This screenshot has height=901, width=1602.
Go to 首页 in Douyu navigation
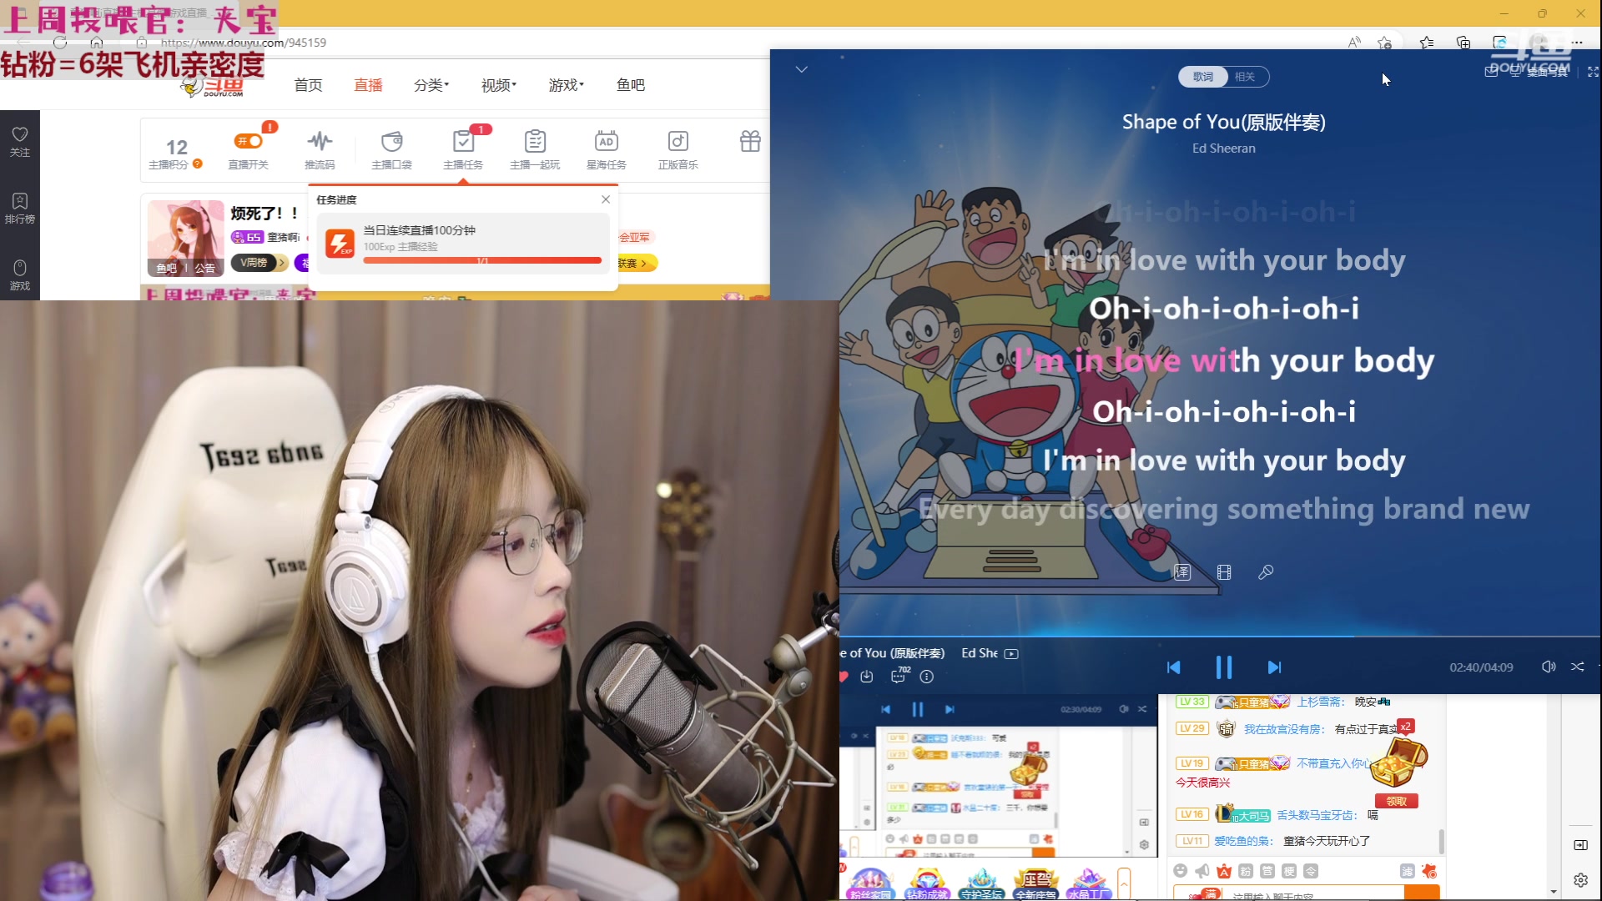point(308,85)
